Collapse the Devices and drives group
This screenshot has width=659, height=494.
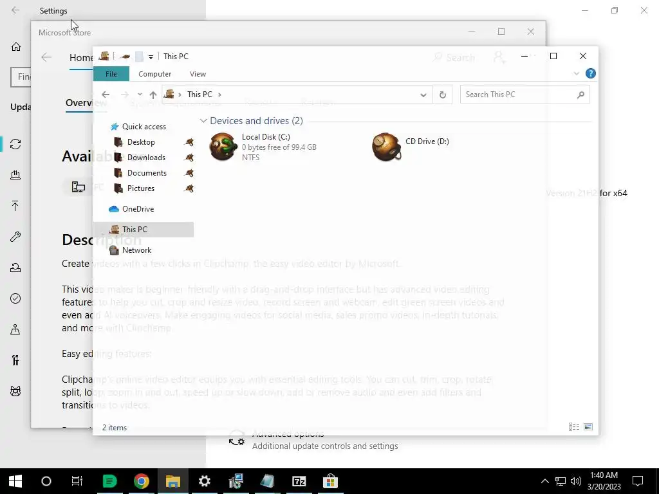[203, 121]
